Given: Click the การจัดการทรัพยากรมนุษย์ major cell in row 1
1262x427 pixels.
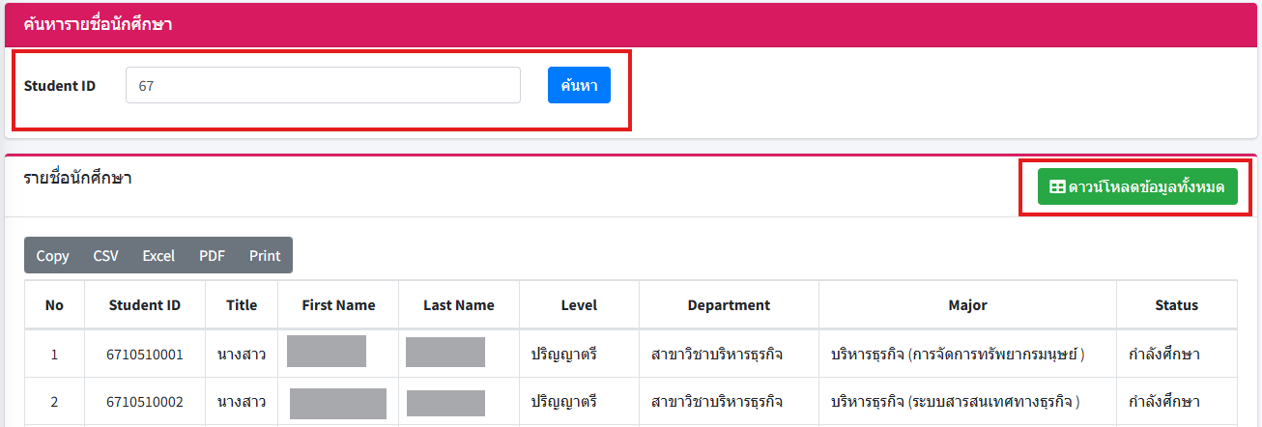Looking at the screenshot, I should tap(957, 355).
